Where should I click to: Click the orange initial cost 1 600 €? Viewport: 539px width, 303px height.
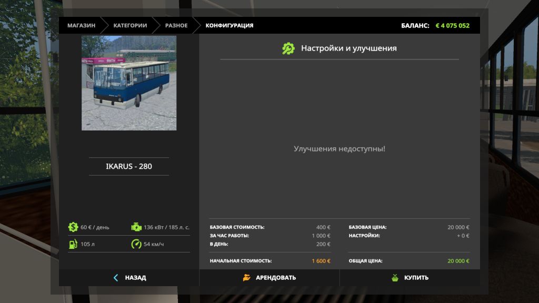point(321,261)
